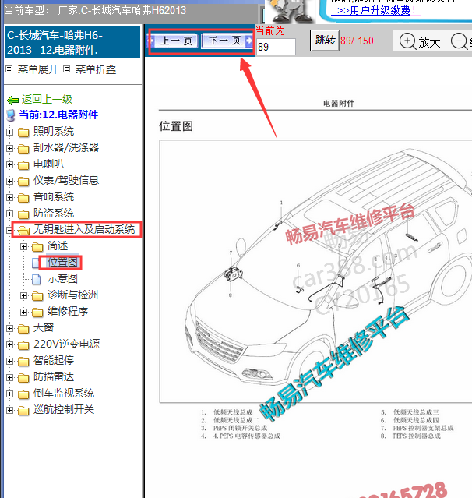Select the 照明系统 tree label
472x498 pixels.
pyautogui.click(x=54, y=131)
